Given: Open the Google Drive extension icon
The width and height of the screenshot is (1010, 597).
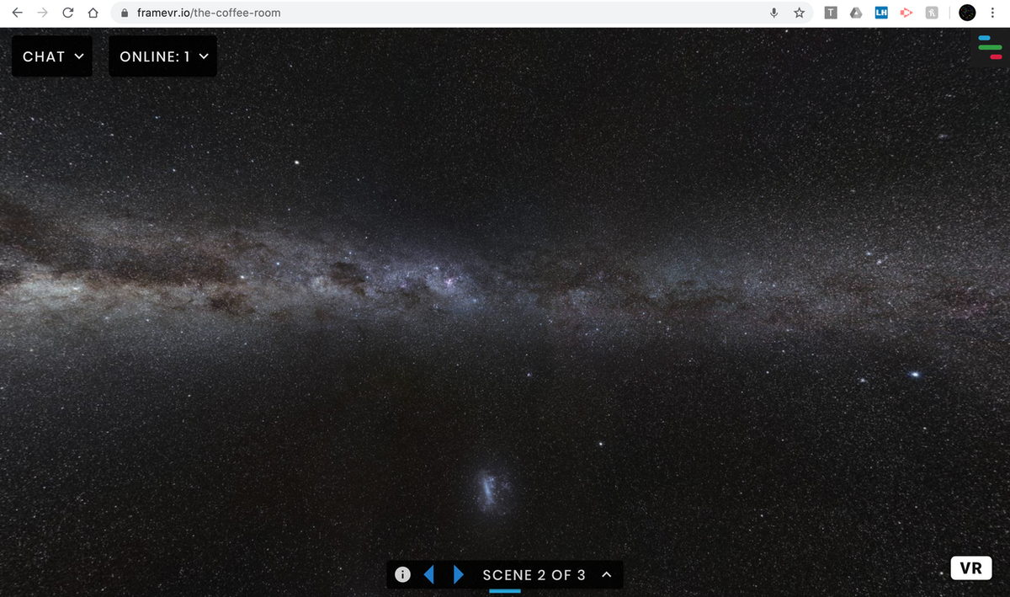Looking at the screenshot, I should tap(855, 13).
